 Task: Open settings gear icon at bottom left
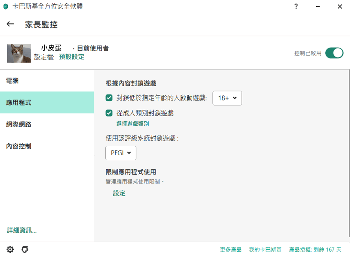click(10, 249)
